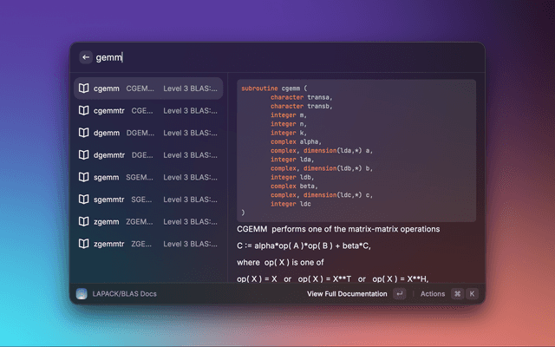The image size is (555, 347).
Task: Click the Enter key icon in footer
Action: (x=399, y=294)
